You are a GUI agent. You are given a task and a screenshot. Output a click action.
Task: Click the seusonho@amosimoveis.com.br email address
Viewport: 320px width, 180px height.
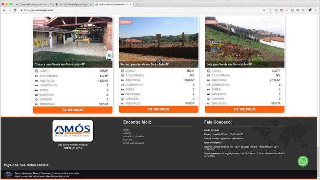coord(227,138)
